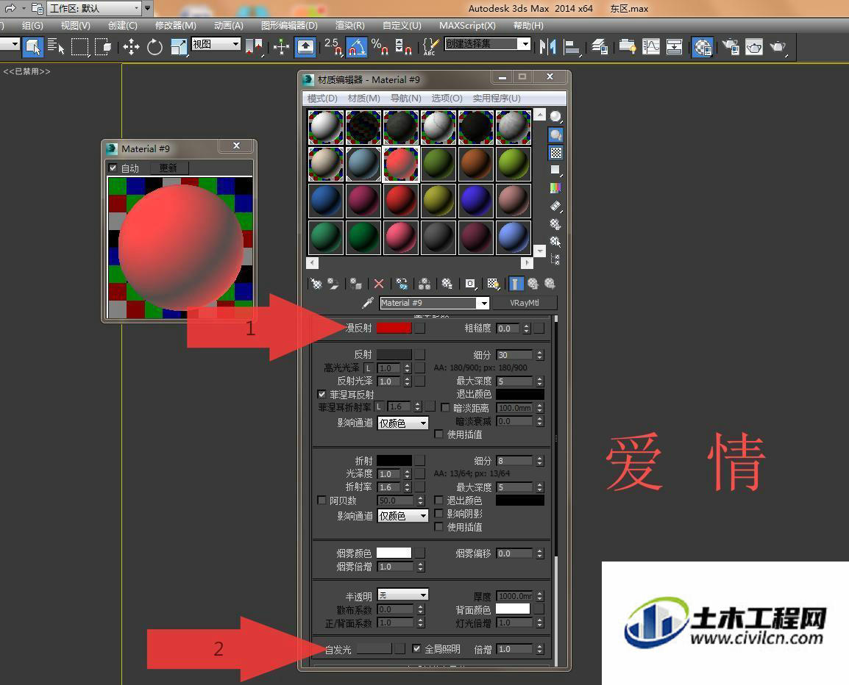Activate the Select and Move tool
This screenshot has height=685, width=849.
(131, 47)
